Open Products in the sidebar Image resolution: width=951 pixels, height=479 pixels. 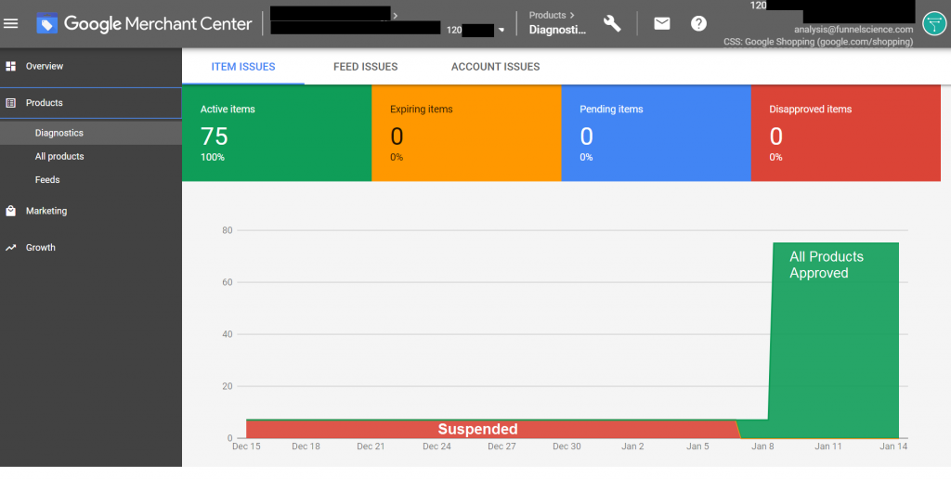click(x=91, y=103)
